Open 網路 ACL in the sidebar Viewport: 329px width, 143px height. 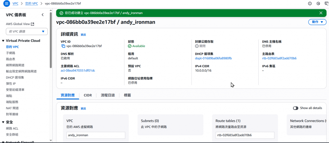tap(12, 128)
